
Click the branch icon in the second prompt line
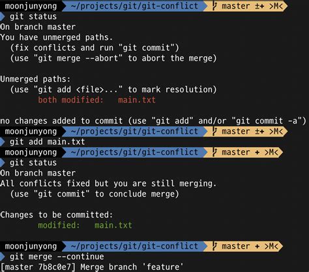click(214, 131)
